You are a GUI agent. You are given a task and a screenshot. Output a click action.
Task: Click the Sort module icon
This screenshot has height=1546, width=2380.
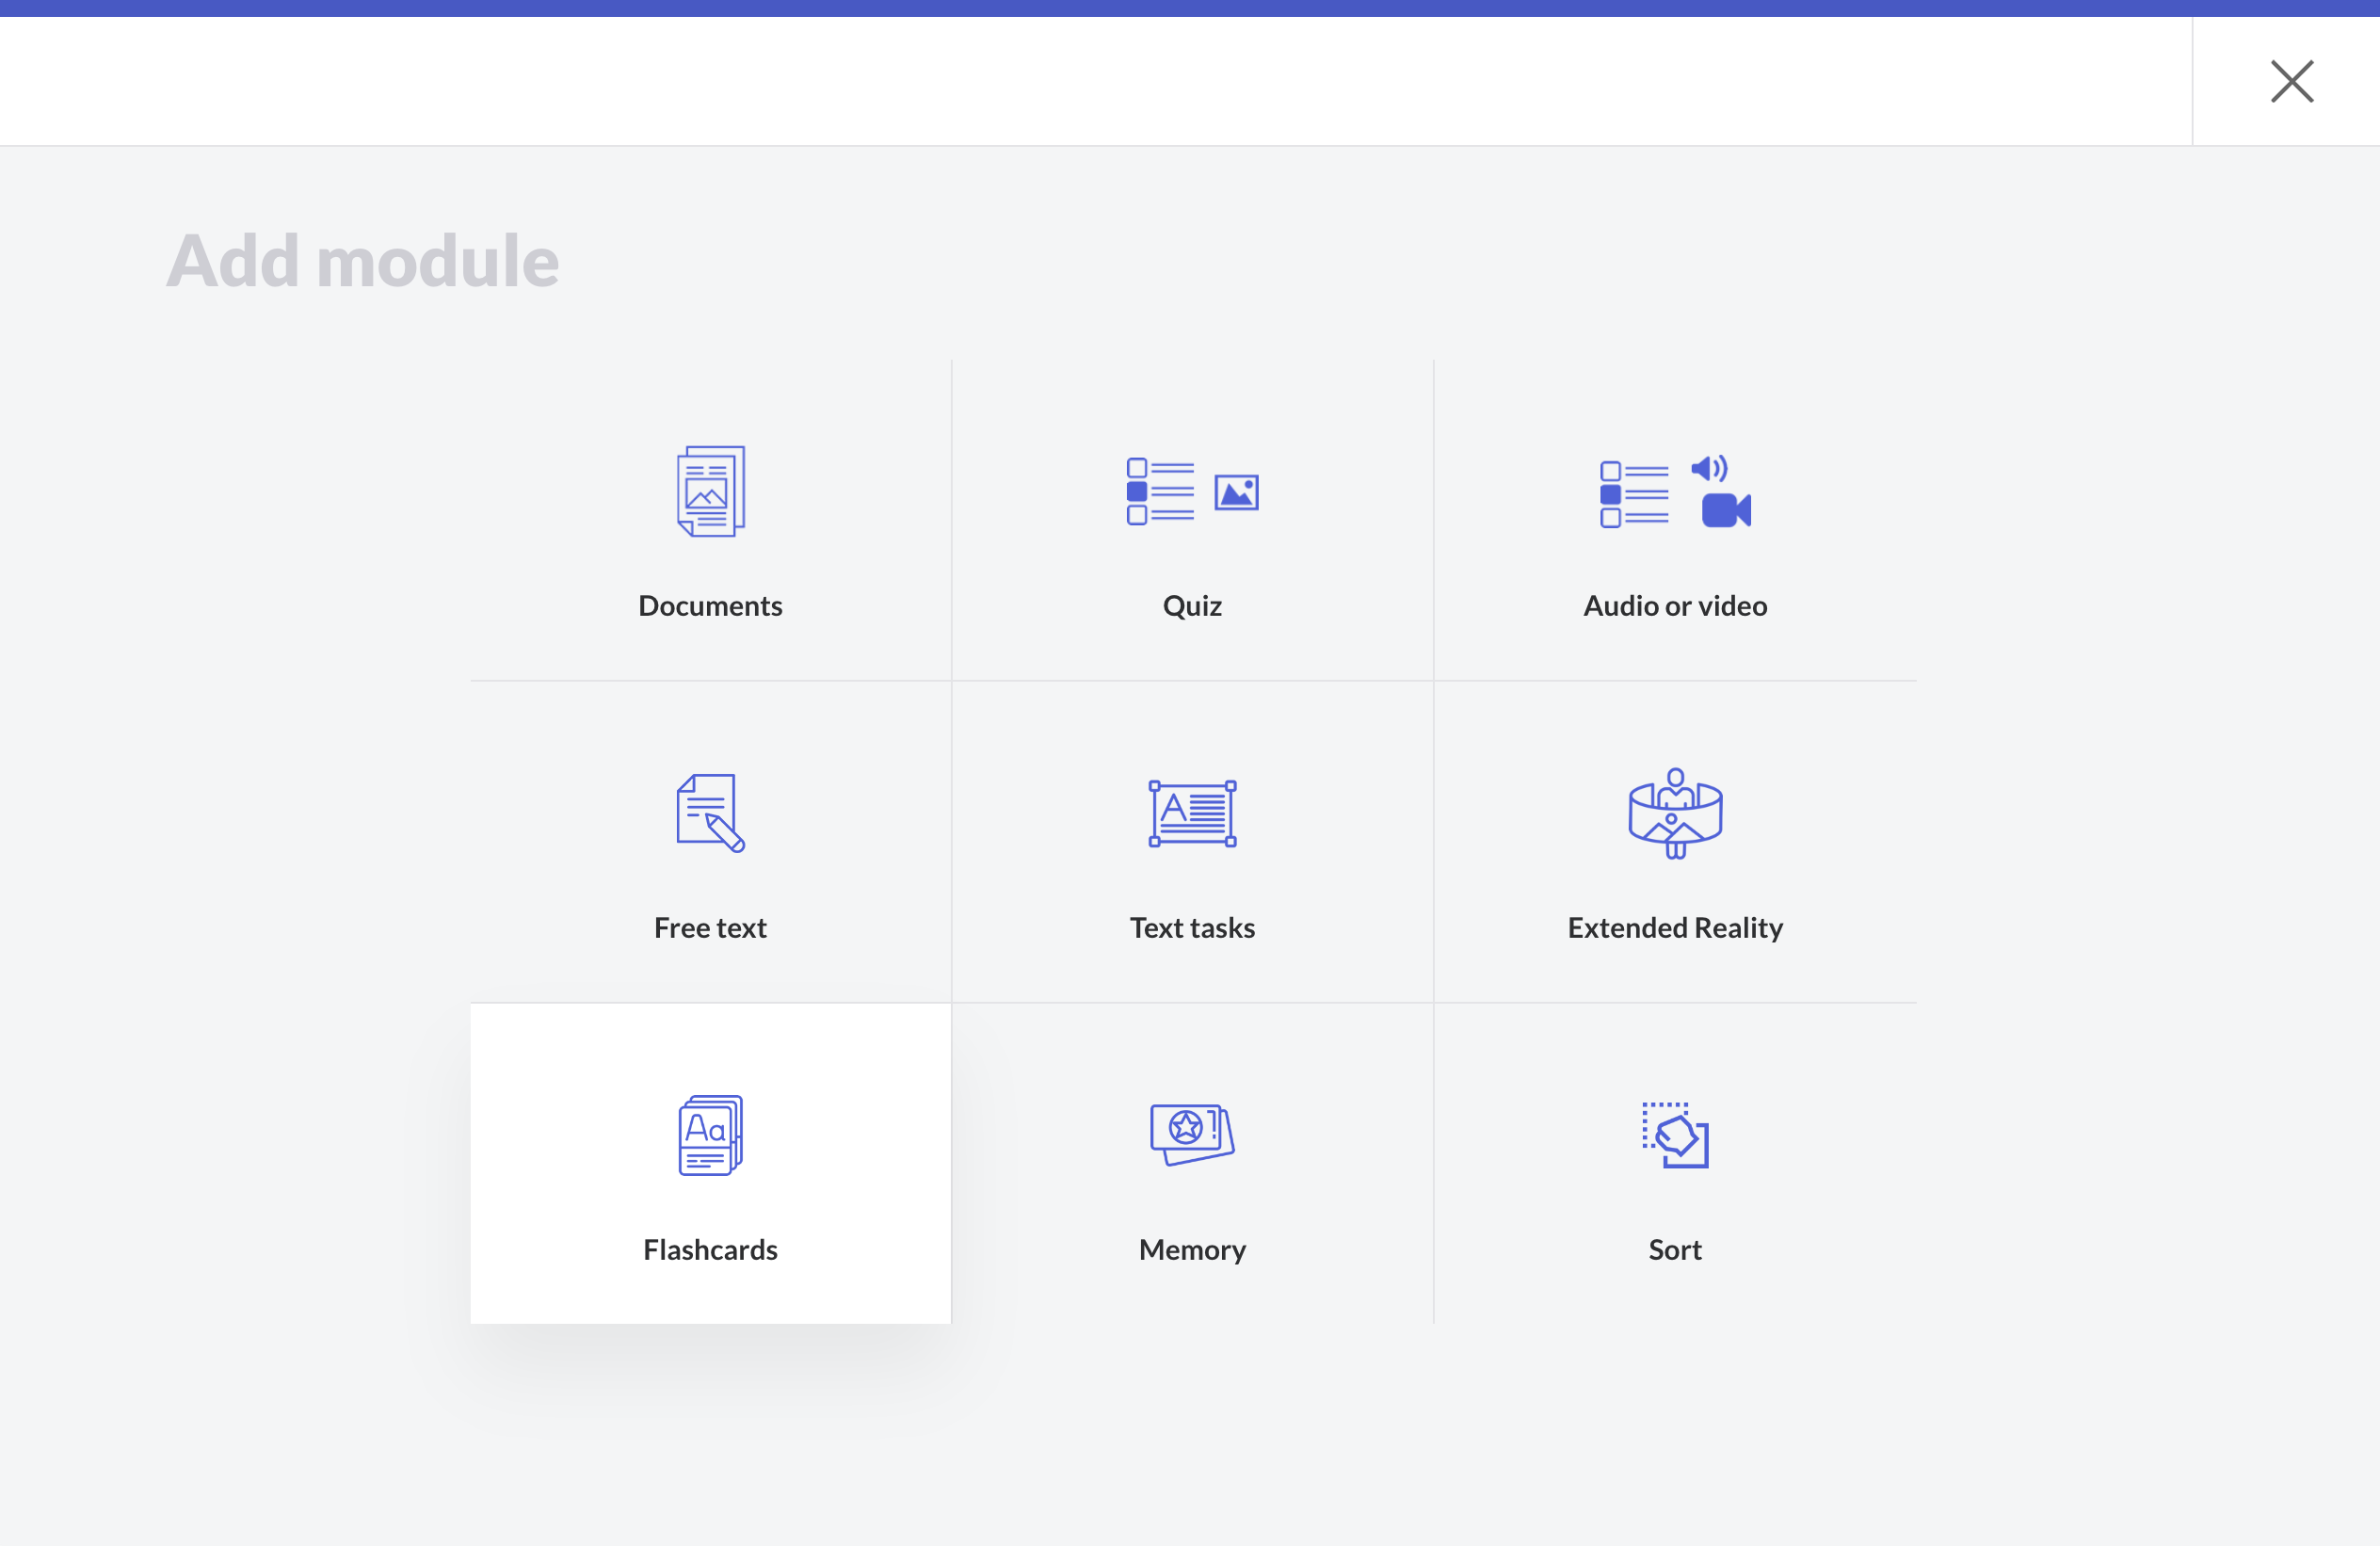[x=1675, y=1135]
